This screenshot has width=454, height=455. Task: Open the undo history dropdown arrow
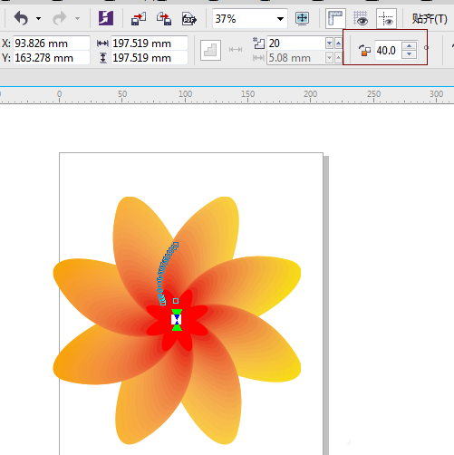tap(38, 19)
